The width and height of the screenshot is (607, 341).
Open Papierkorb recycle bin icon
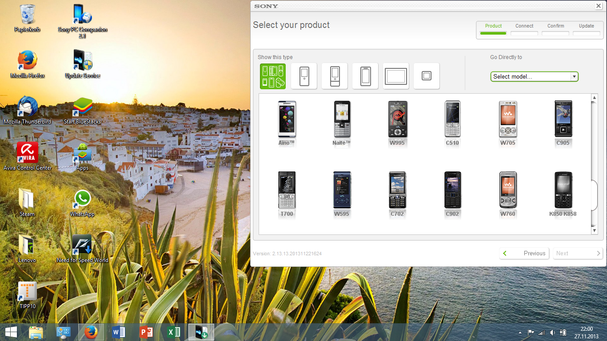click(27, 18)
